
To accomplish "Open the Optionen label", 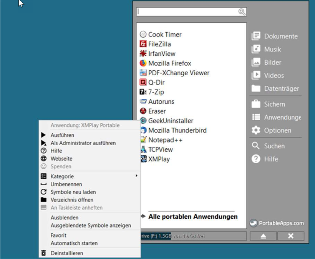I will [277, 130].
